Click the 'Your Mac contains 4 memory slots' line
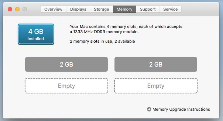223x121 pixels. click(x=126, y=27)
